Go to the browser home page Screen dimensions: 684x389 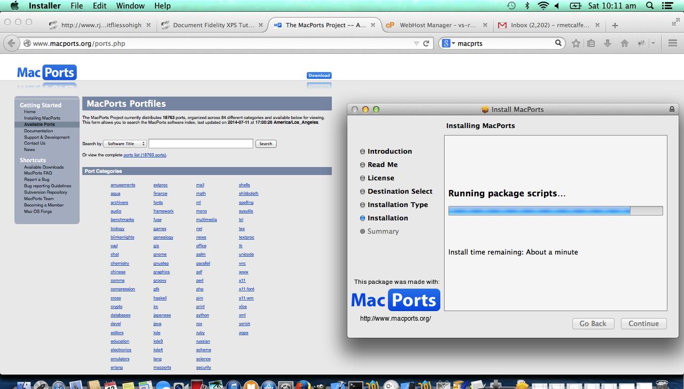tap(624, 43)
